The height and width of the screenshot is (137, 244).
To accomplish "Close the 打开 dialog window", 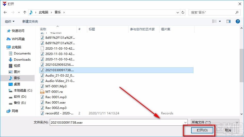I will pyautogui.click(x=240, y=4).
